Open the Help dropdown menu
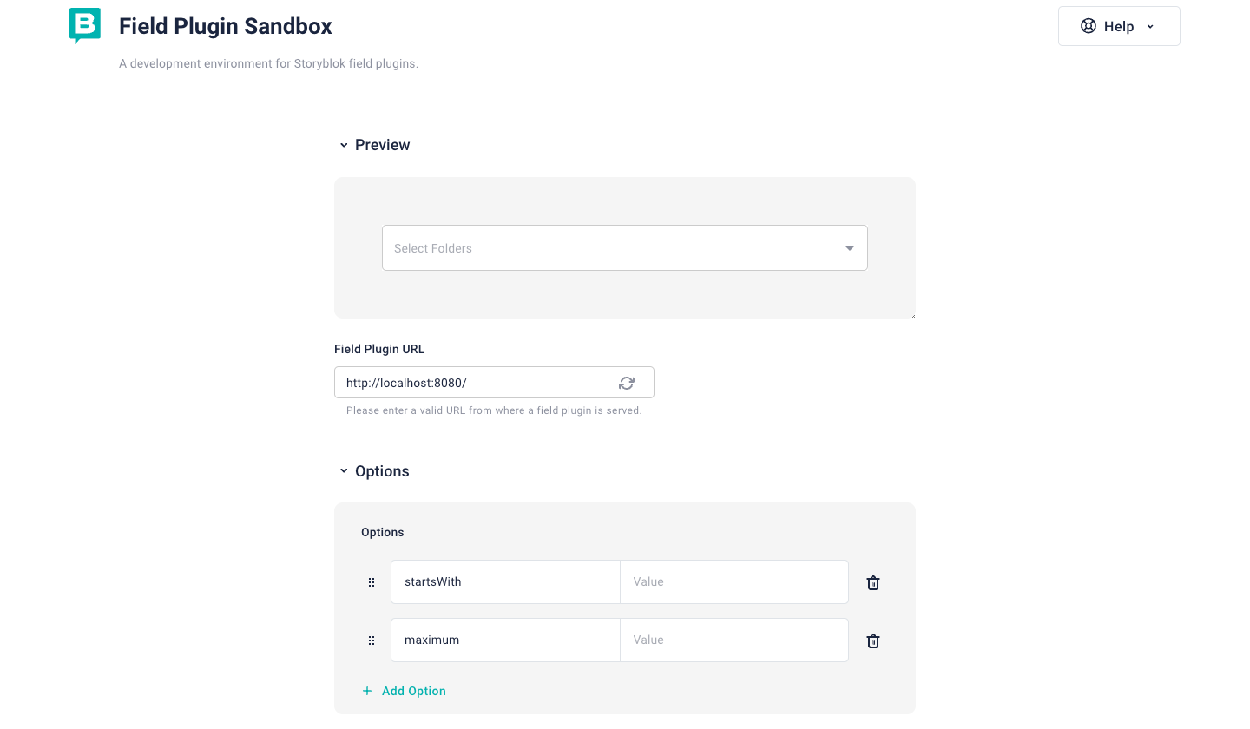This screenshot has width=1250, height=729. pos(1119,26)
